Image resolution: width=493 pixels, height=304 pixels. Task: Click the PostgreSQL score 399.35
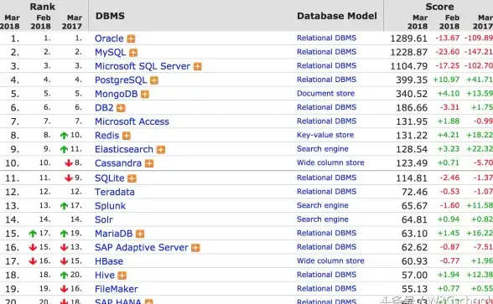(x=412, y=80)
